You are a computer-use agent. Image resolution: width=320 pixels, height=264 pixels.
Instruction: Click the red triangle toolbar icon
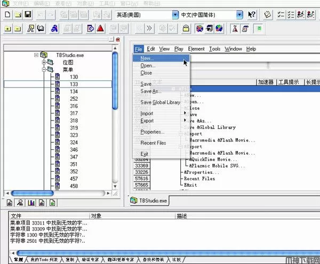click(100, 28)
